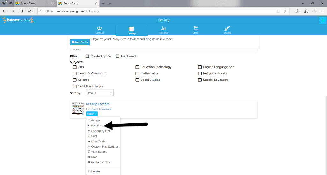Open the favorites hub icon
This screenshot has width=327, height=175.
(297, 11)
